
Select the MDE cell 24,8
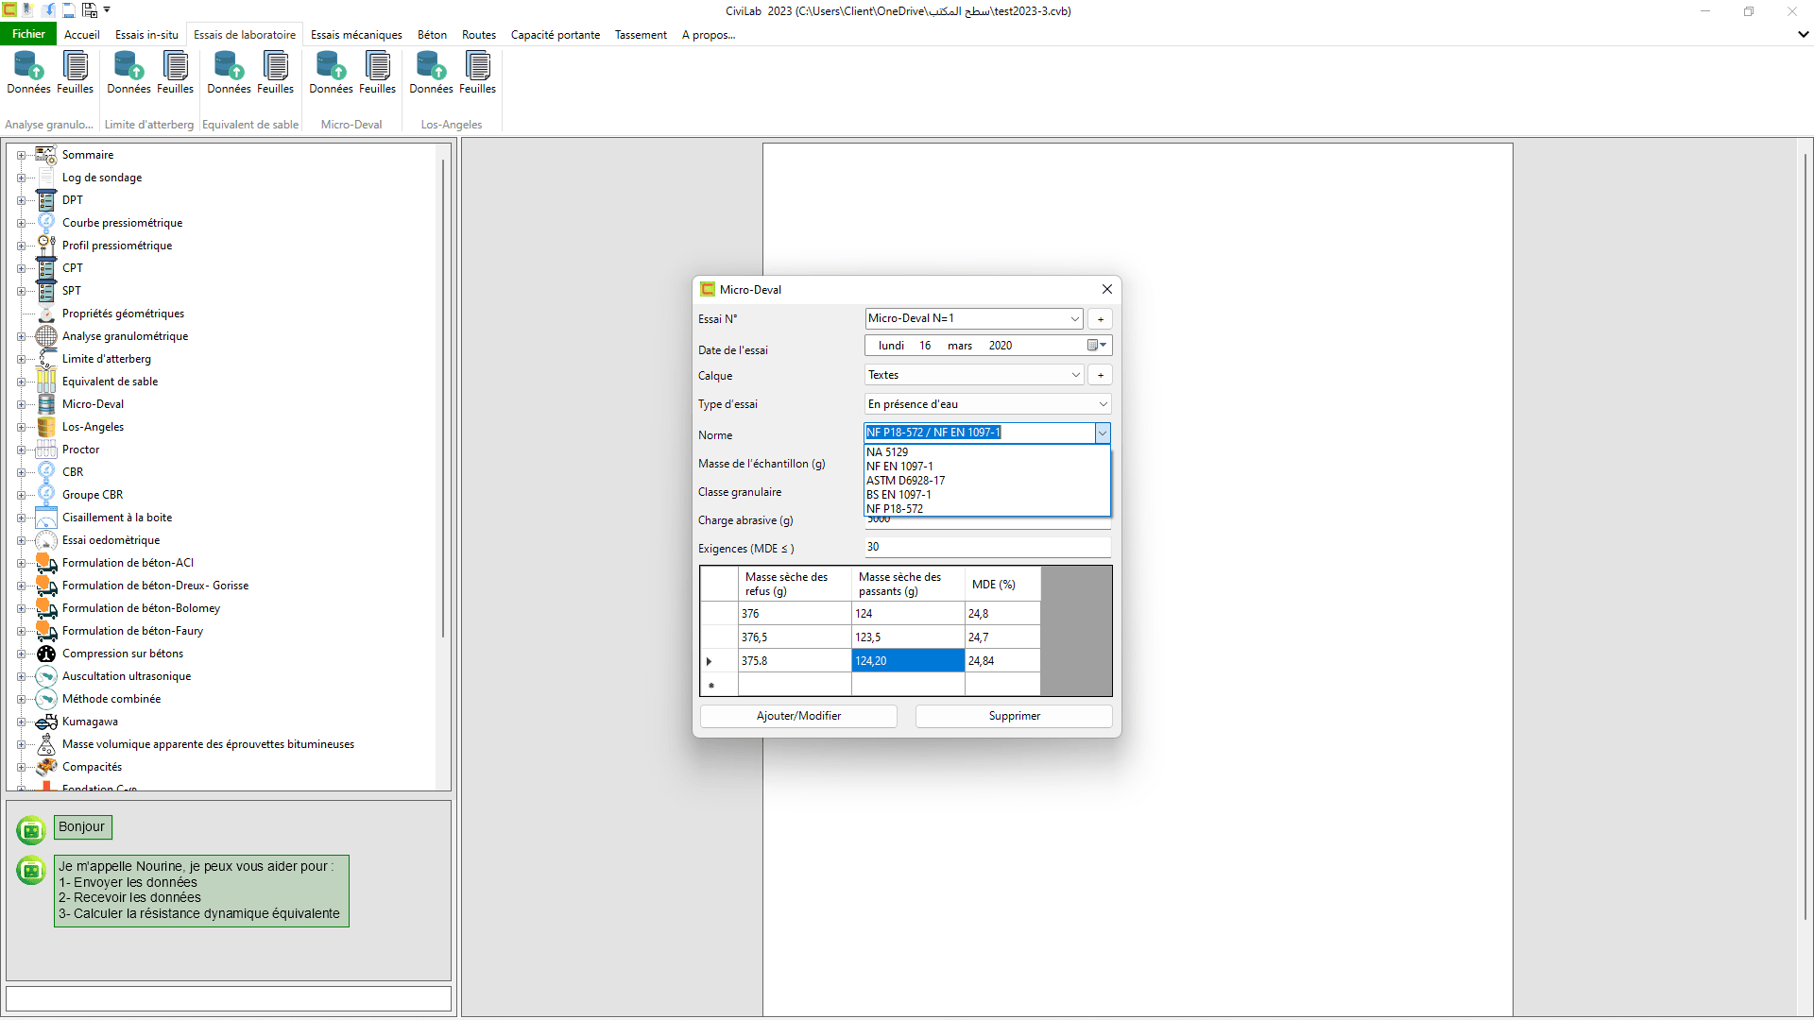pyautogui.click(x=1002, y=614)
